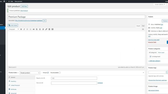Click Copy to a new draft
The height and width of the screenshot is (94, 168).
[x=154, y=40]
